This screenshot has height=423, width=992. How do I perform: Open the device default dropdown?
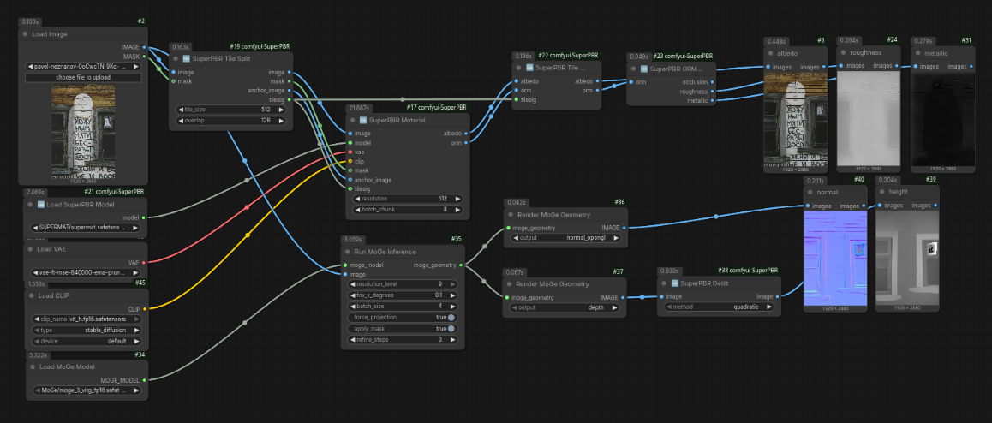pyautogui.click(x=87, y=341)
